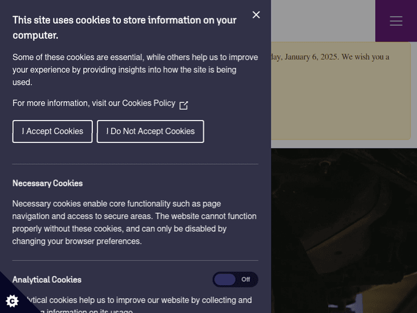Close the cookie settings panel
This screenshot has width=417, height=313.
(x=256, y=15)
